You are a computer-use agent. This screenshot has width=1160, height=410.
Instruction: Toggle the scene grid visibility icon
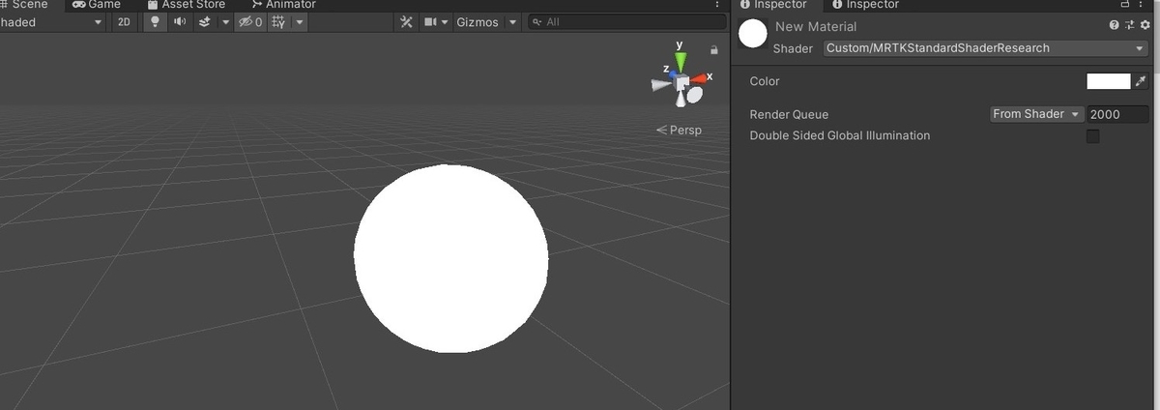click(278, 22)
